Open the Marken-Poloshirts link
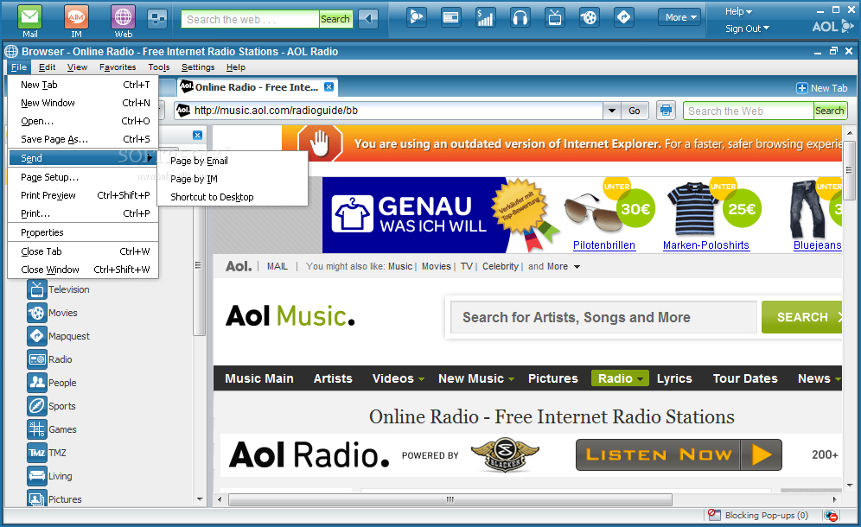 (x=705, y=245)
